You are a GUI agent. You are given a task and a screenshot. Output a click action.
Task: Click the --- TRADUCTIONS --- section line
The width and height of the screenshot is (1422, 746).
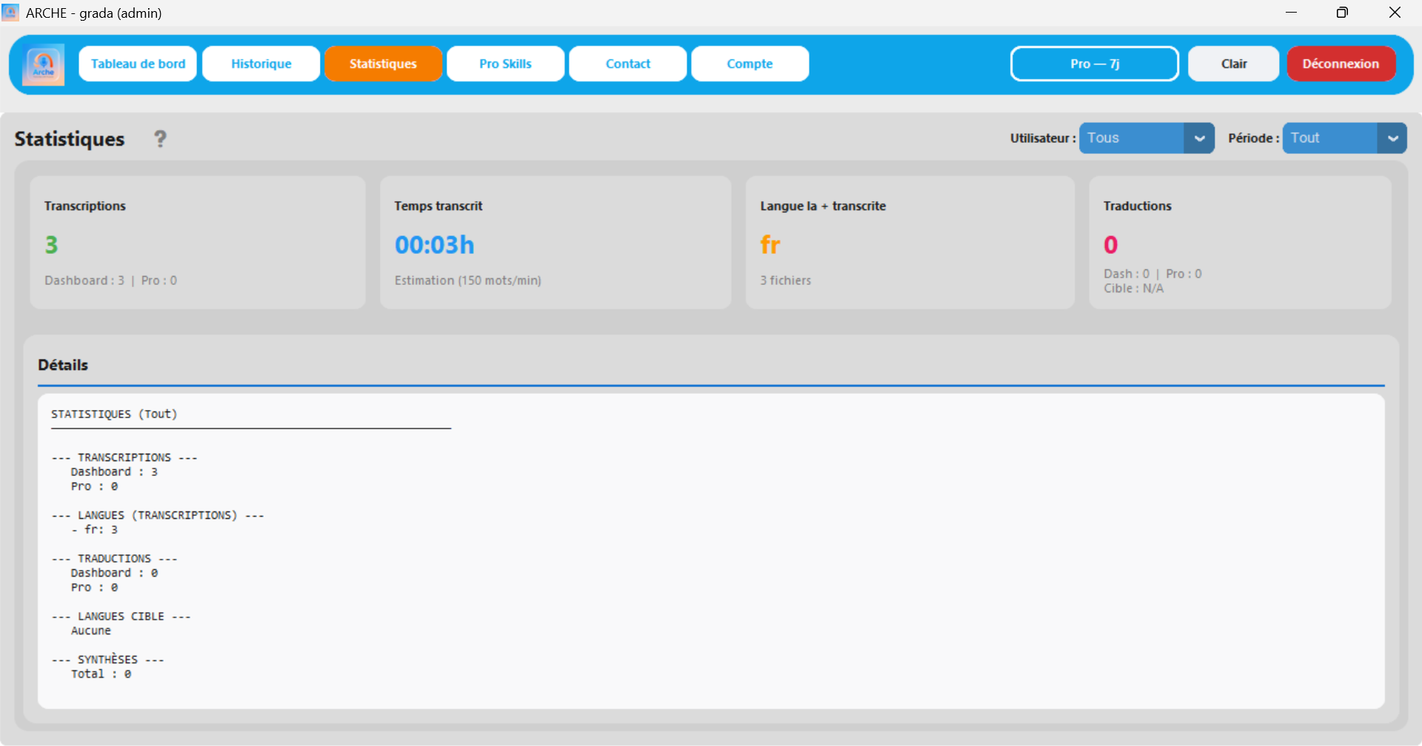click(115, 559)
